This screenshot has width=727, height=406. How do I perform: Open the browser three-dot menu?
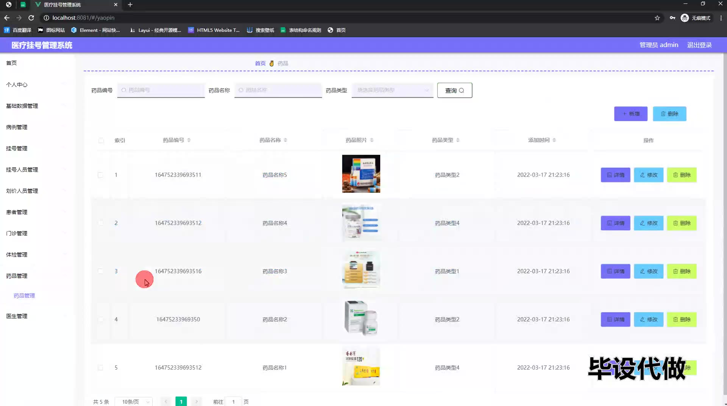pyautogui.click(x=721, y=18)
